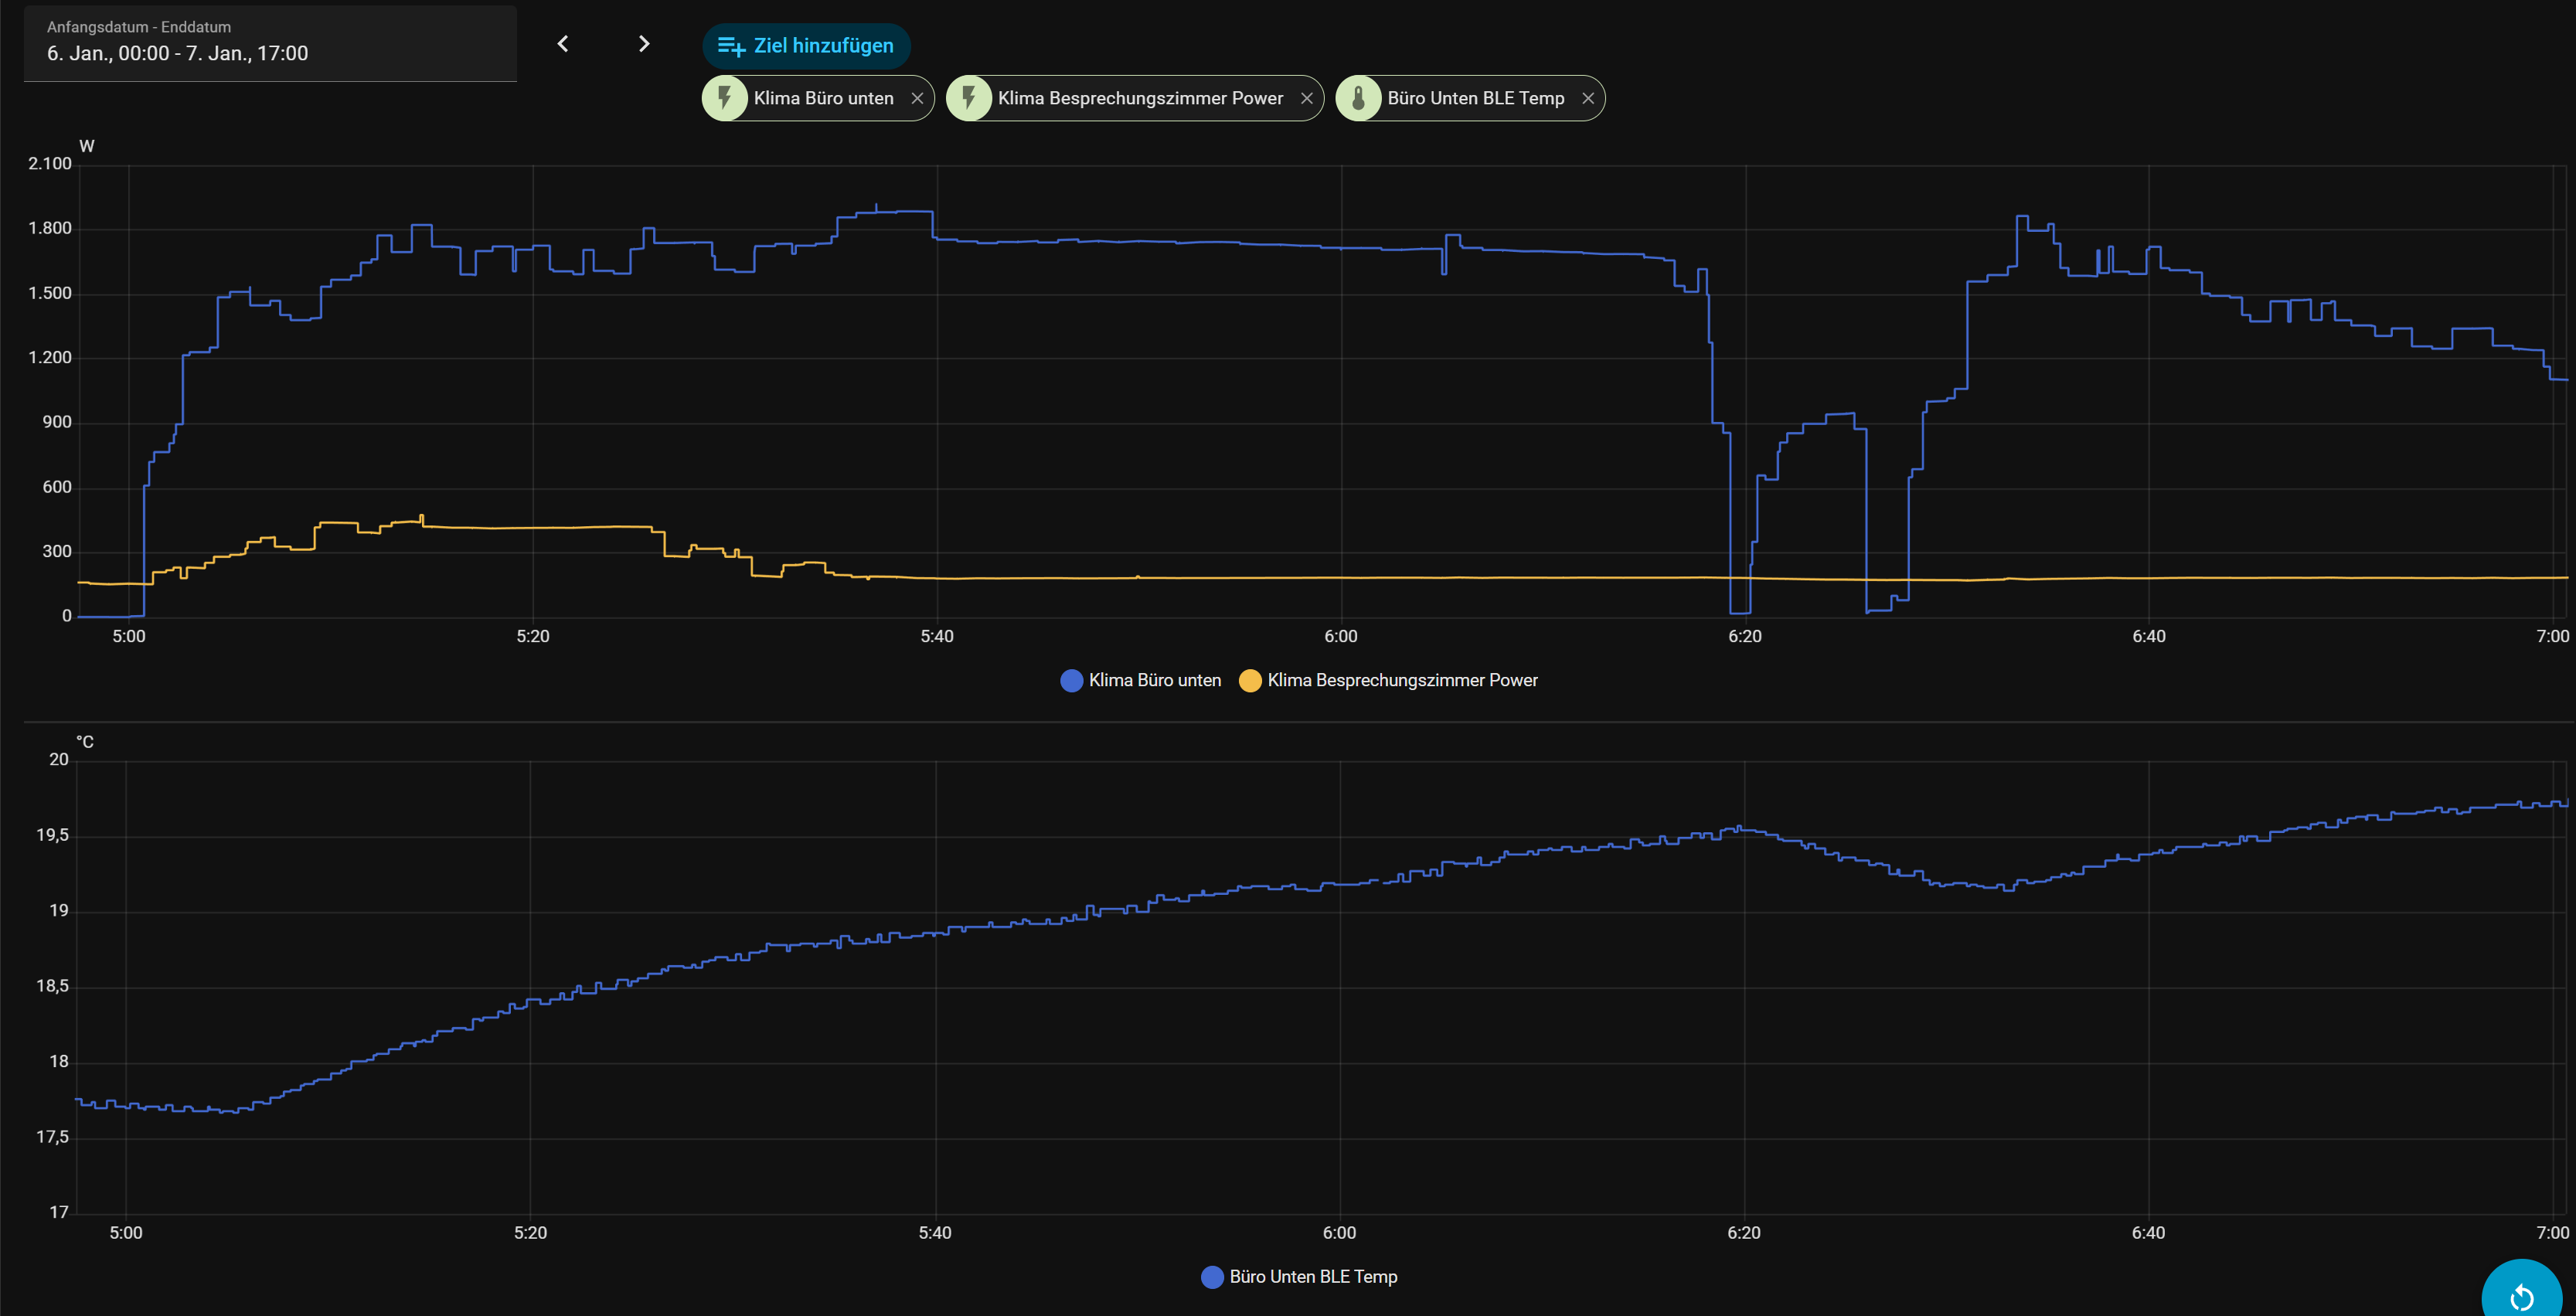This screenshot has width=2576, height=1316.
Task: Click Büro Unten BLE Temp chip label
Action: 1475,98
